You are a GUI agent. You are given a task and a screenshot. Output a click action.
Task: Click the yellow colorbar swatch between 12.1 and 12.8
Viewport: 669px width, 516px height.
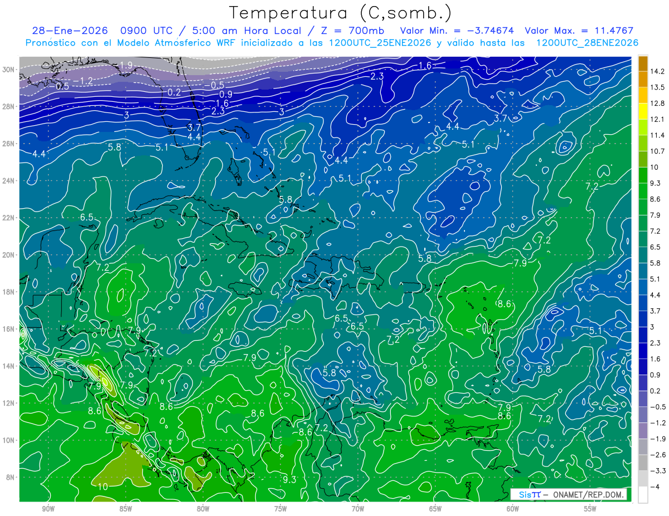pos(643,111)
